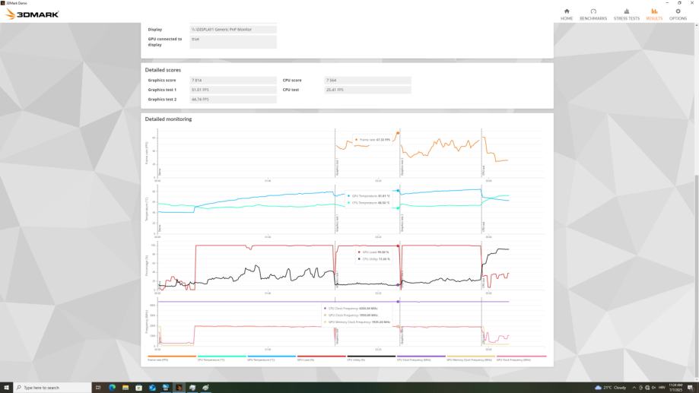Open the taskbar clock and date

pos(675,388)
